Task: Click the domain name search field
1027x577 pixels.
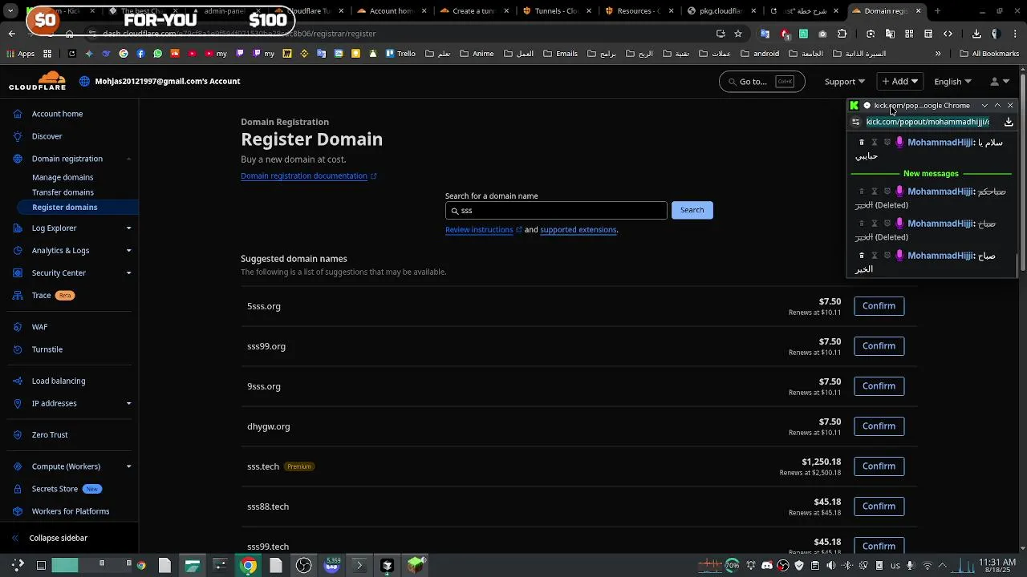Action: (x=556, y=210)
